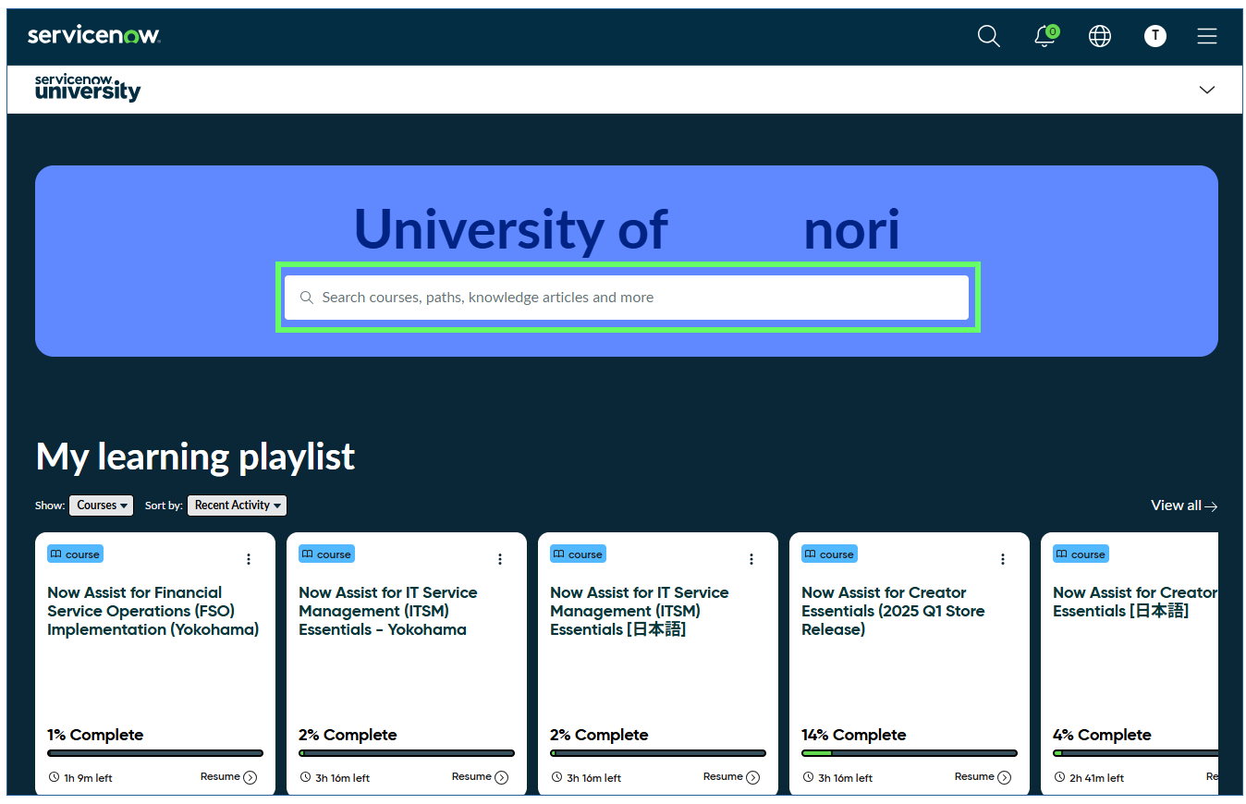Open Now Assist for Financial Service Operations title
The image size is (1246, 804).
click(153, 611)
